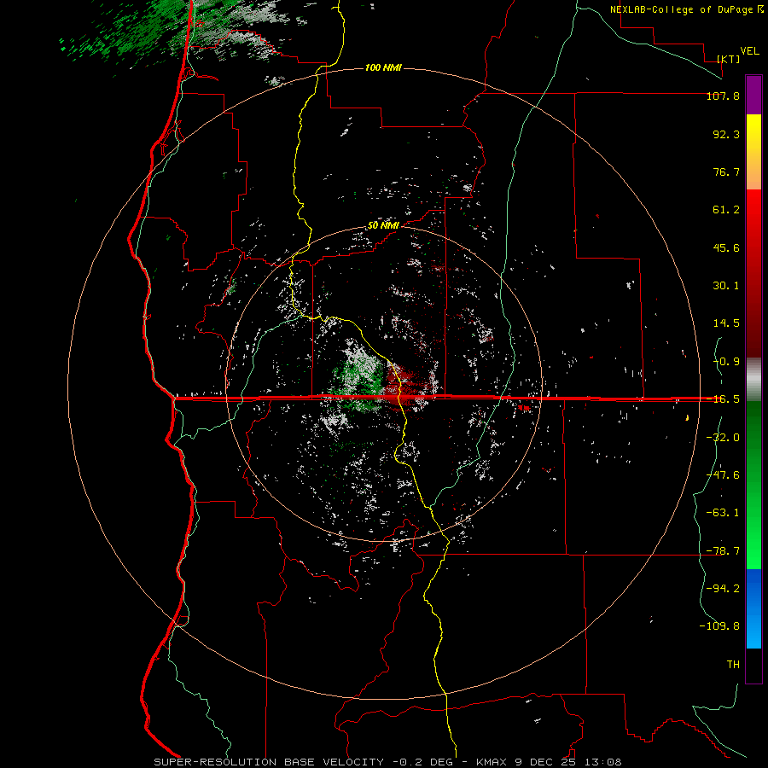This screenshot has width=768, height=768.
Task: Select the -0.9 scale value
Action: (x=726, y=362)
